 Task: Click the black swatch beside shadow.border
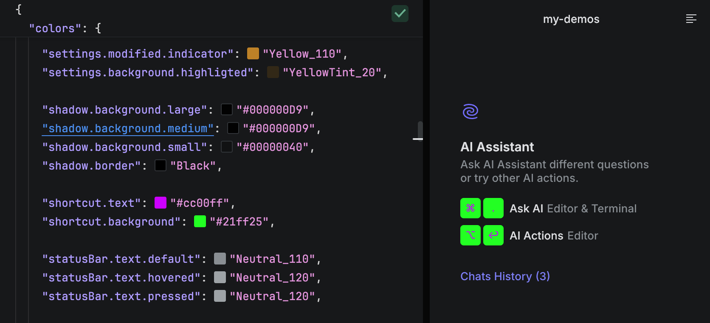click(160, 165)
